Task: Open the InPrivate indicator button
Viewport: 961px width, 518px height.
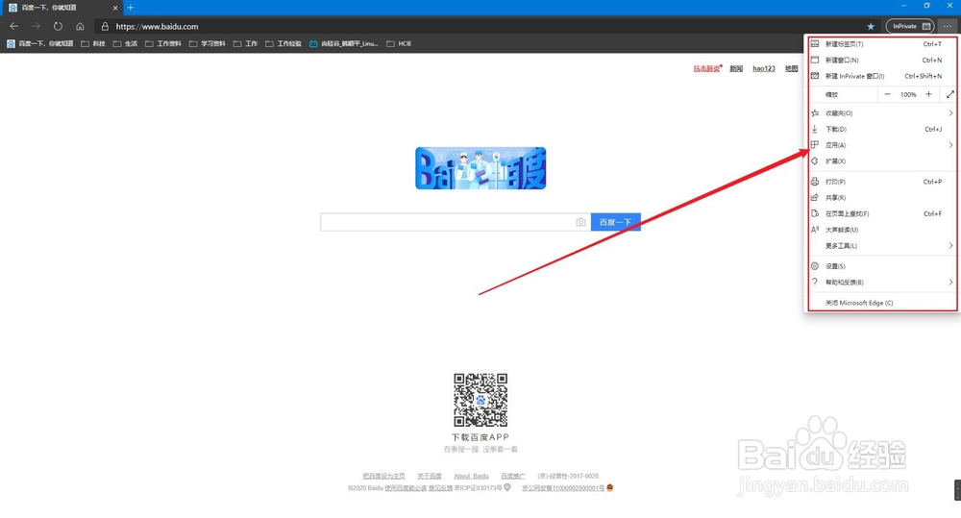Action: tap(910, 26)
